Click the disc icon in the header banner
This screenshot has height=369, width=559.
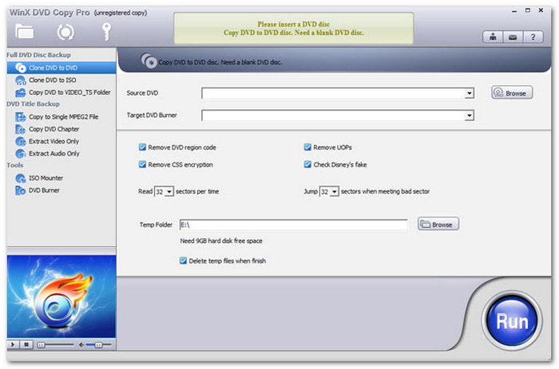pos(149,61)
